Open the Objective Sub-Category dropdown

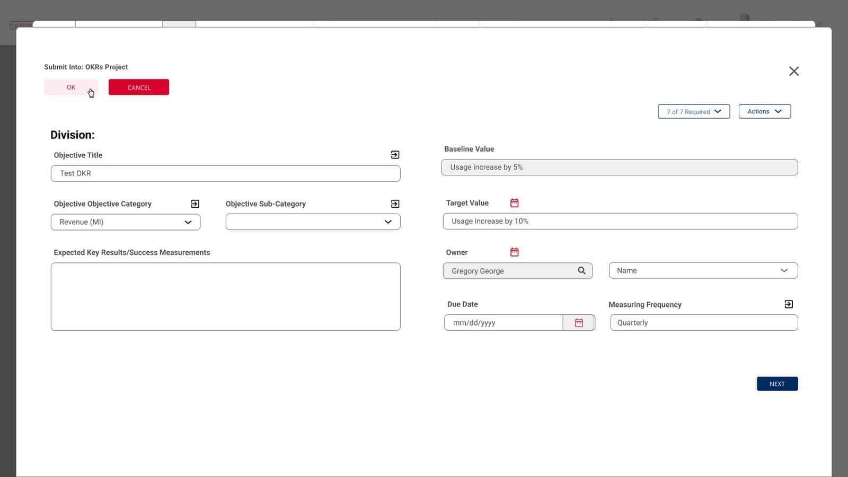point(313,222)
